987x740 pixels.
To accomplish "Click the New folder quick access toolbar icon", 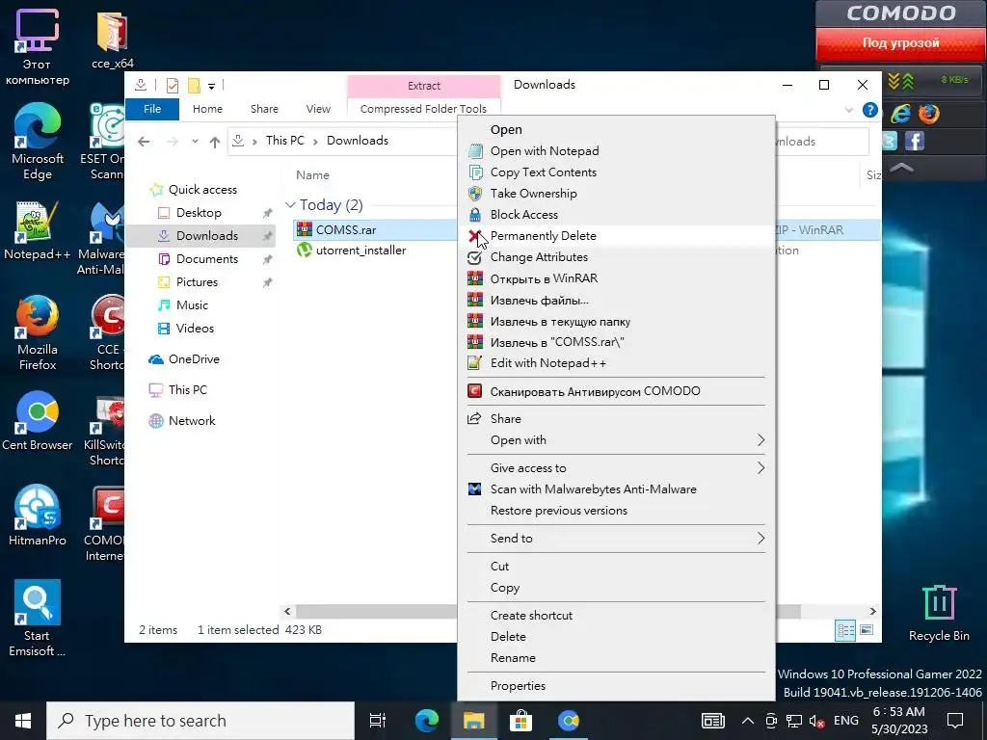I will pyautogui.click(x=195, y=85).
